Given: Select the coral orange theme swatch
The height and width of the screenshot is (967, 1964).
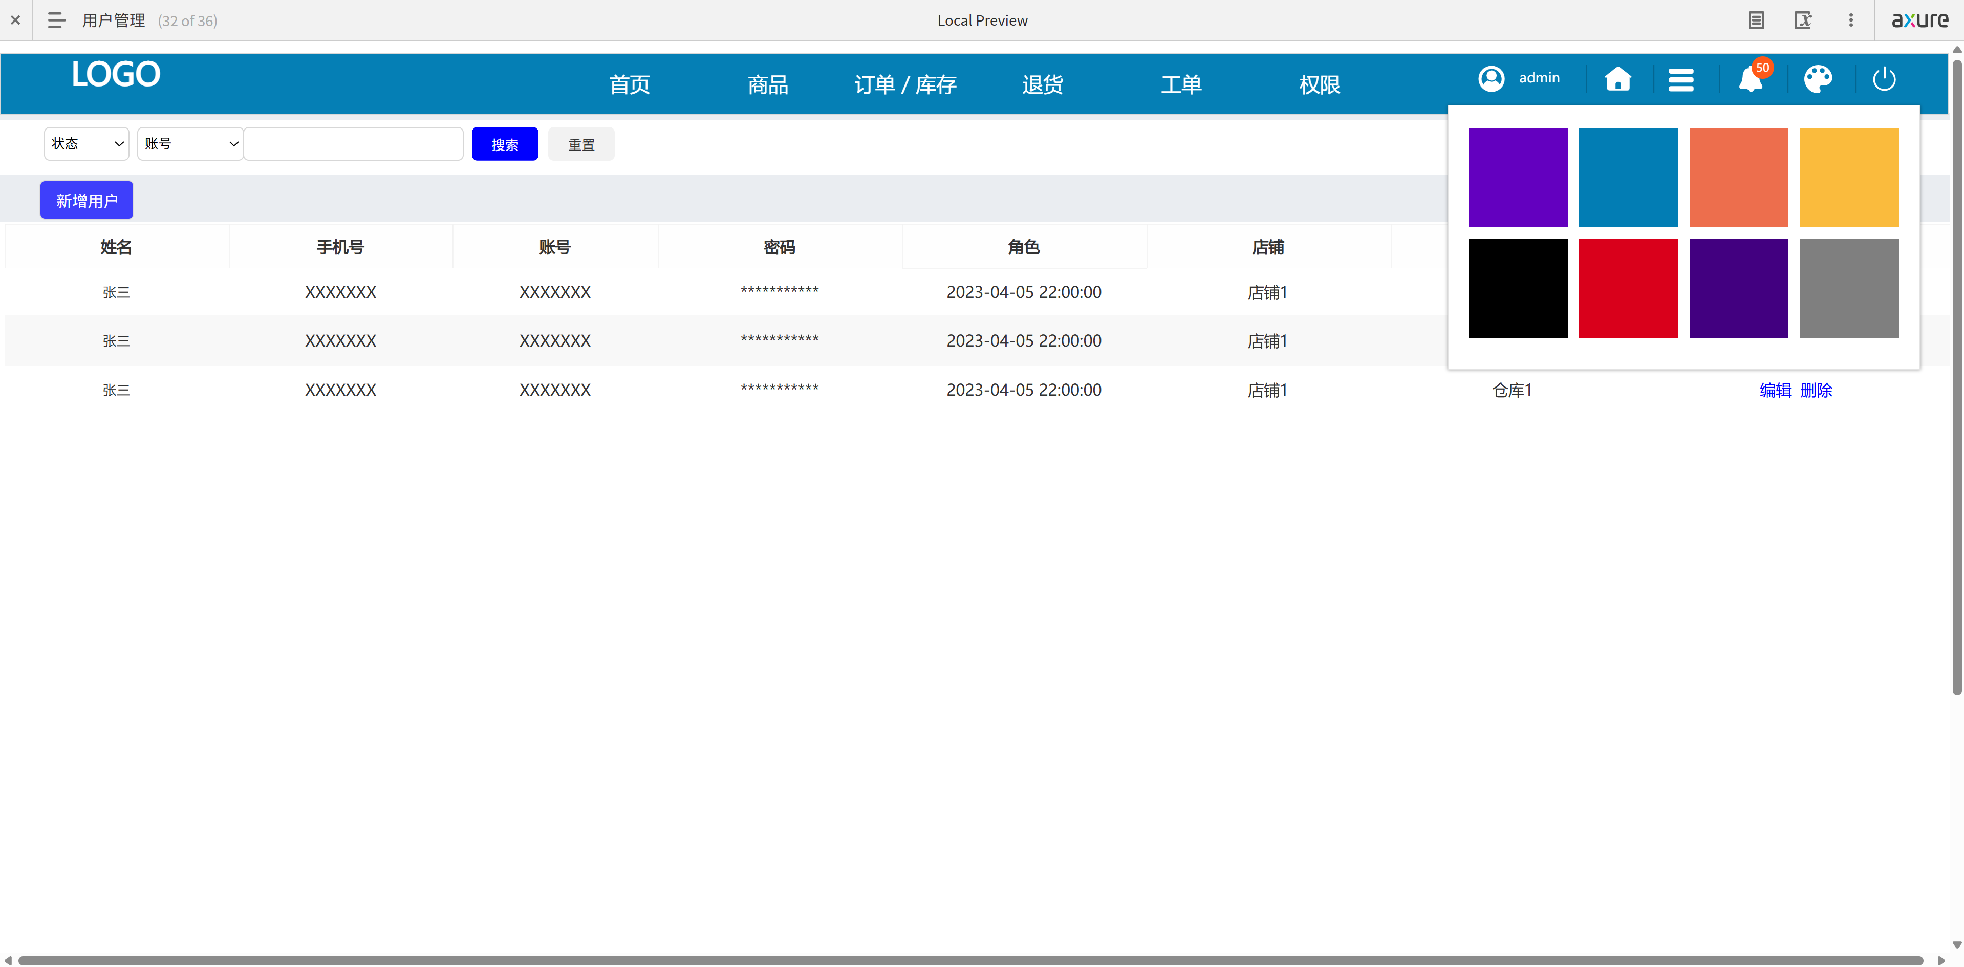Looking at the screenshot, I should click(1738, 177).
